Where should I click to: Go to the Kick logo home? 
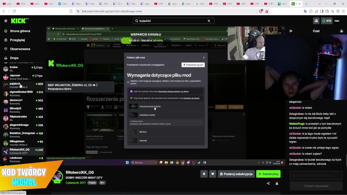click(x=20, y=21)
